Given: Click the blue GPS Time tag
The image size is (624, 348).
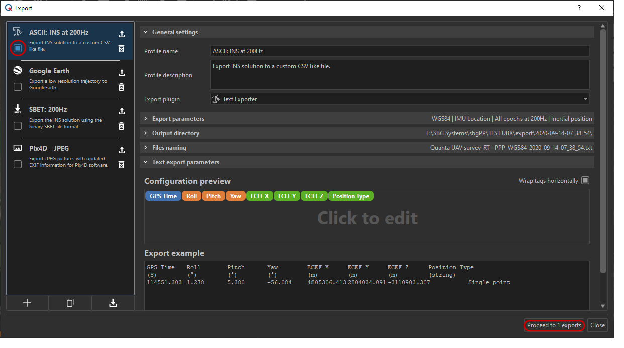Looking at the screenshot, I should 163,196.
